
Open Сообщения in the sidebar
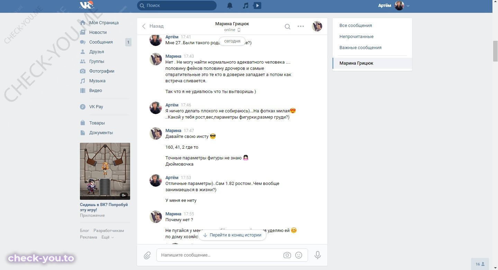click(x=101, y=42)
